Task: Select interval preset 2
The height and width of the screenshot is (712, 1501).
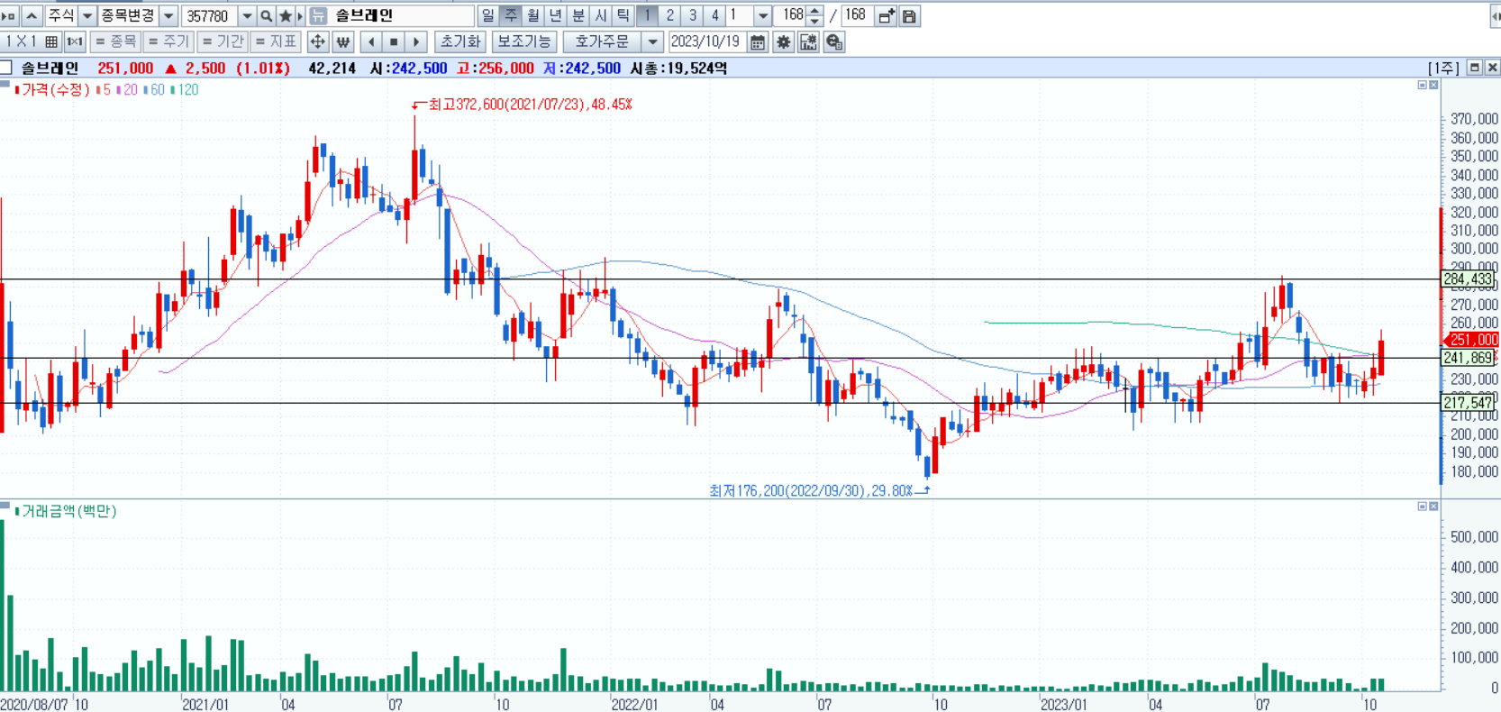Action: pos(670,16)
